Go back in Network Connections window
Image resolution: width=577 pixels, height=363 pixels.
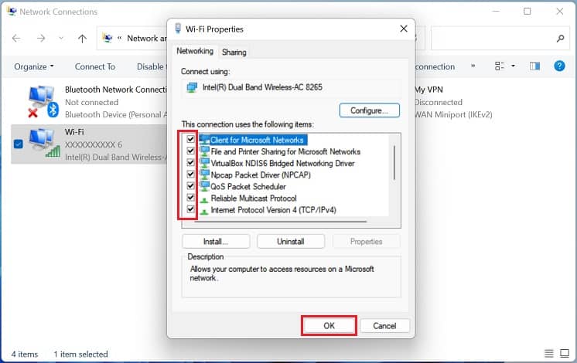click(16, 38)
